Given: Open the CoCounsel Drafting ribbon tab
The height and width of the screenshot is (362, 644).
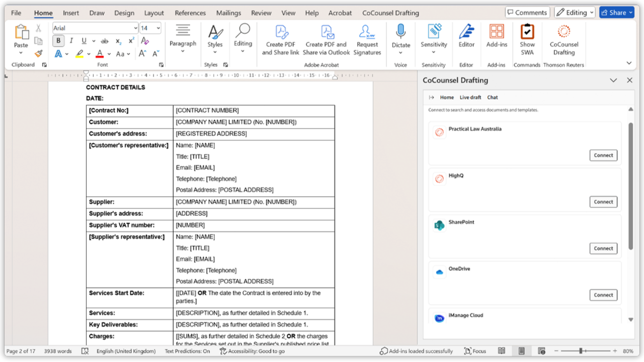Looking at the screenshot, I should pos(390,13).
